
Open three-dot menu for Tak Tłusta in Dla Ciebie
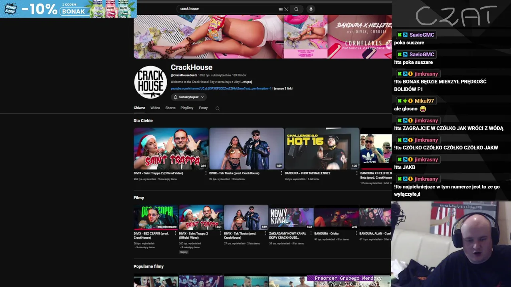[x=281, y=173]
